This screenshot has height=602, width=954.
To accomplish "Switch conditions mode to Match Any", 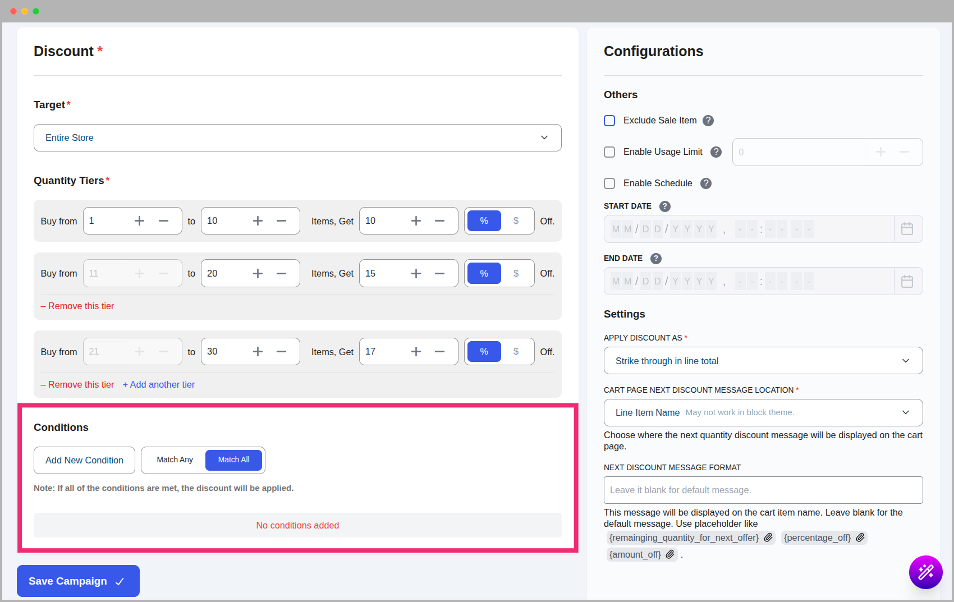I will pyautogui.click(x=174, y=459).
